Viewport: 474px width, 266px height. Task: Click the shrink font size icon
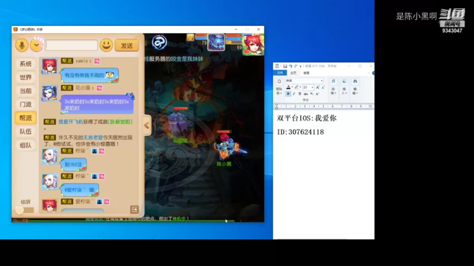click(323, 87)
